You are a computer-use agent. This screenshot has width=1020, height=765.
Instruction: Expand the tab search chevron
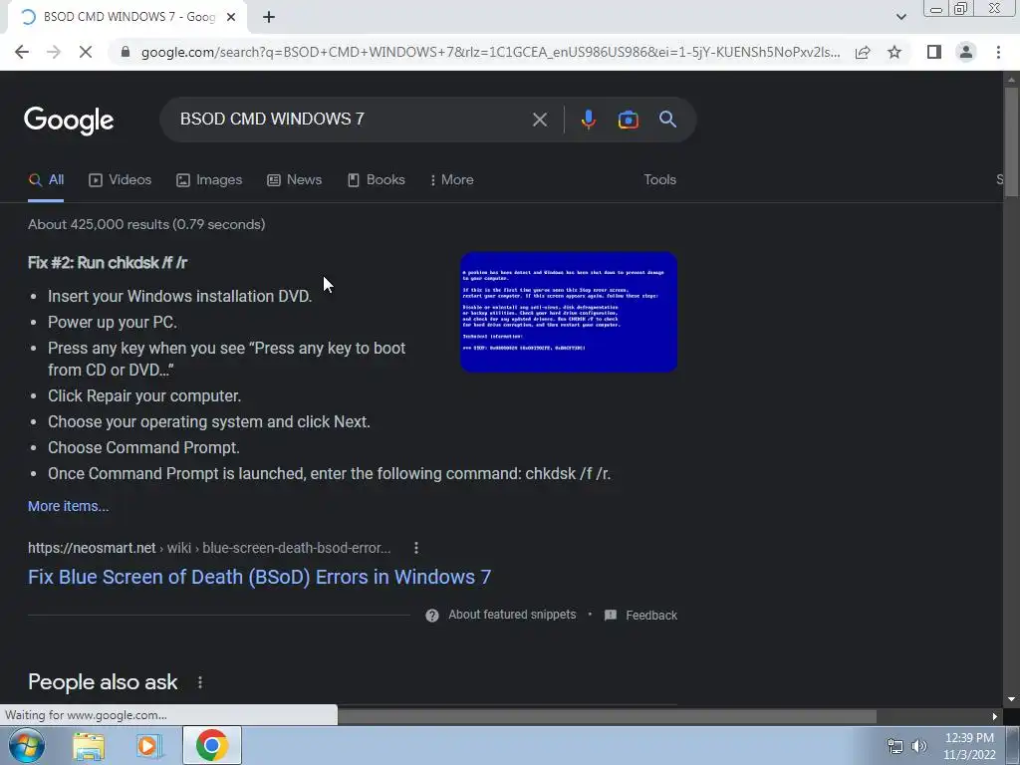pyautogui.click(x=900, y=17)
